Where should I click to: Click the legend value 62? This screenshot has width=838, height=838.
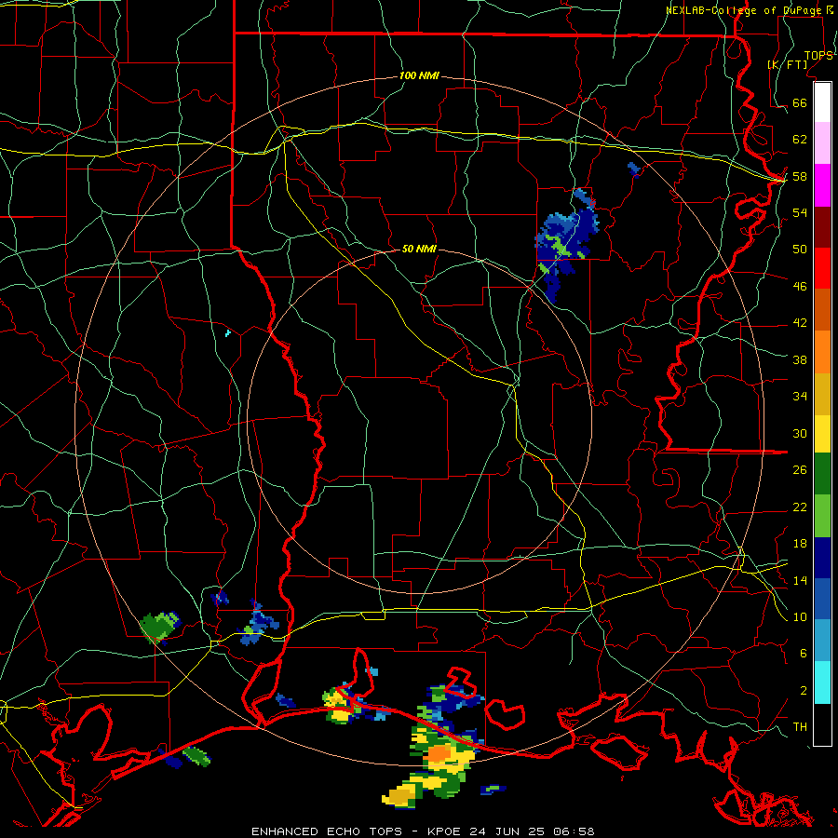click(x=800, y=139)
